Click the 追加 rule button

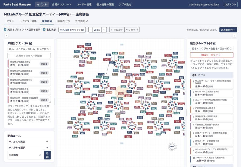(47, 155)
